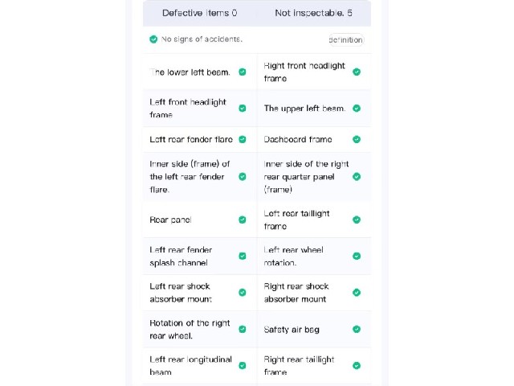
Task: Switch to Not inspectable 5 tab
Action: pyautogui.click(x=314, y=13)
